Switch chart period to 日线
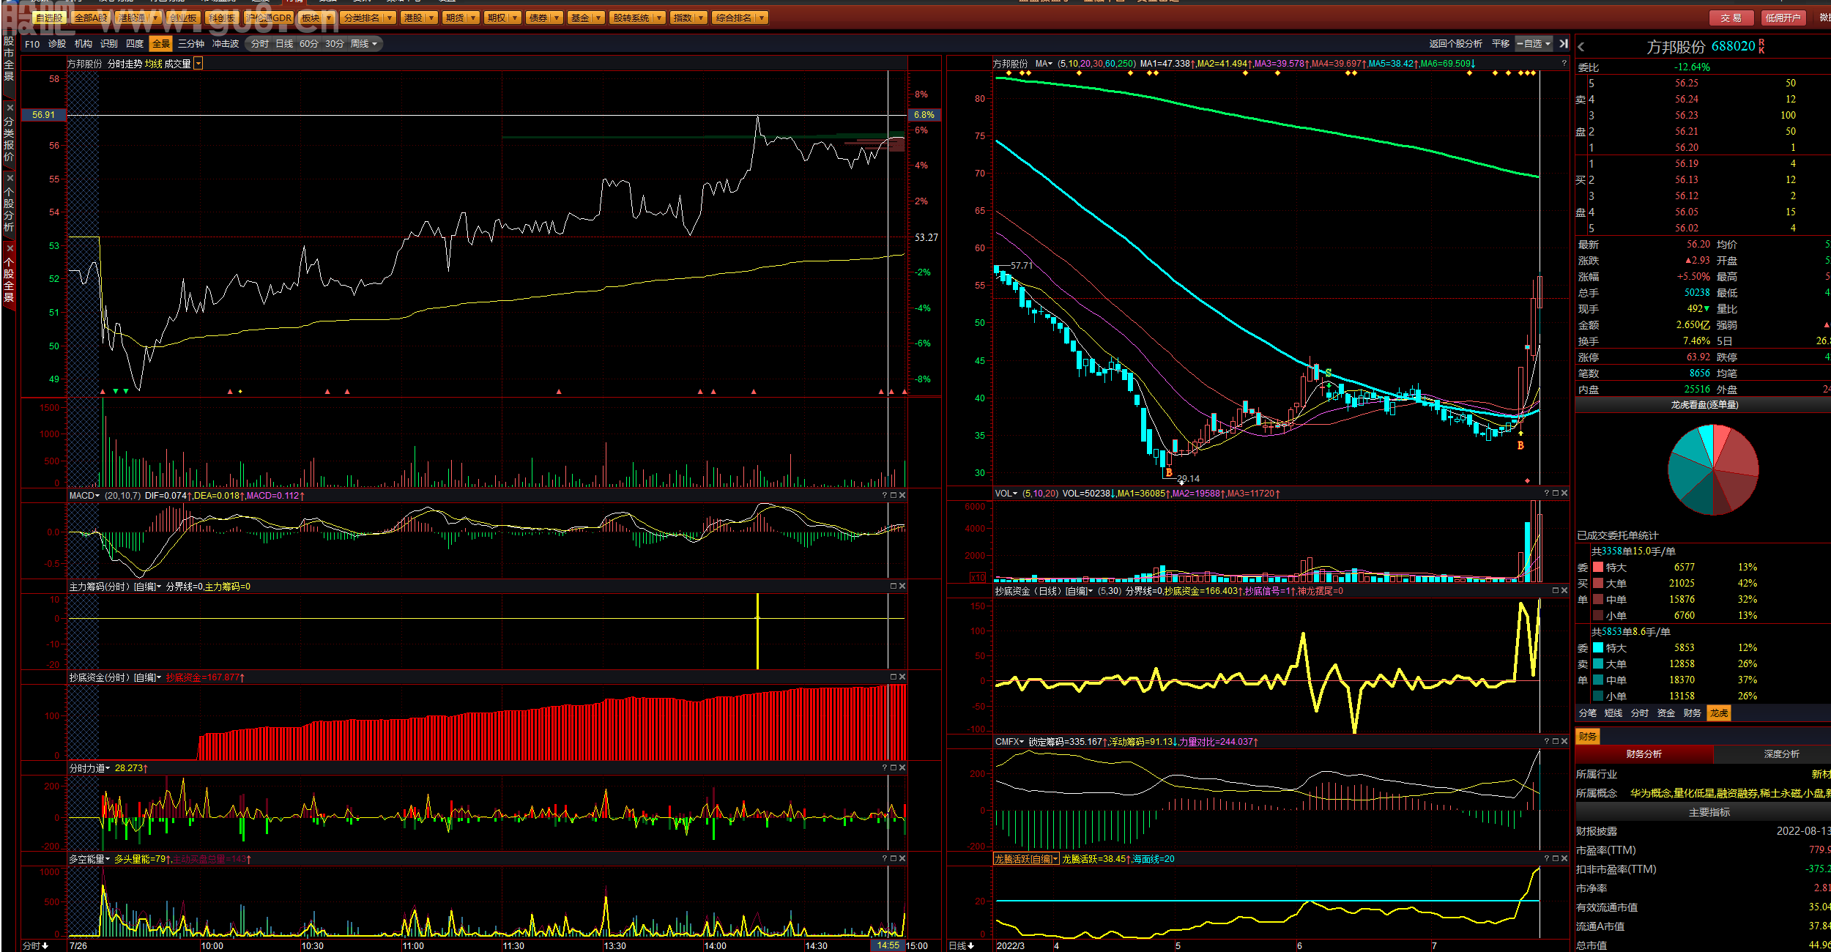Viewport: 1831px width, 952px height. 284,44
